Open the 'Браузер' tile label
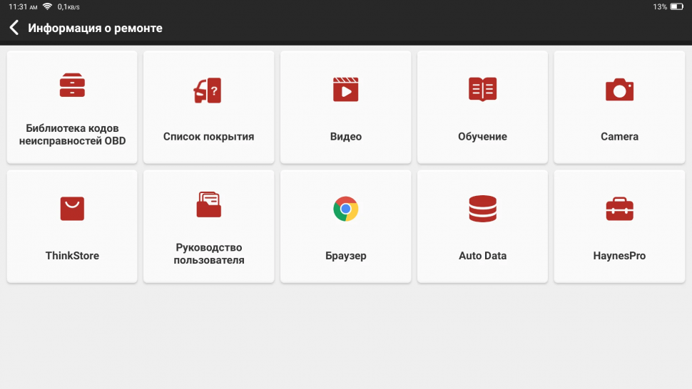The height and width of the screenshot is (389, 692). [x=345, y=256]
